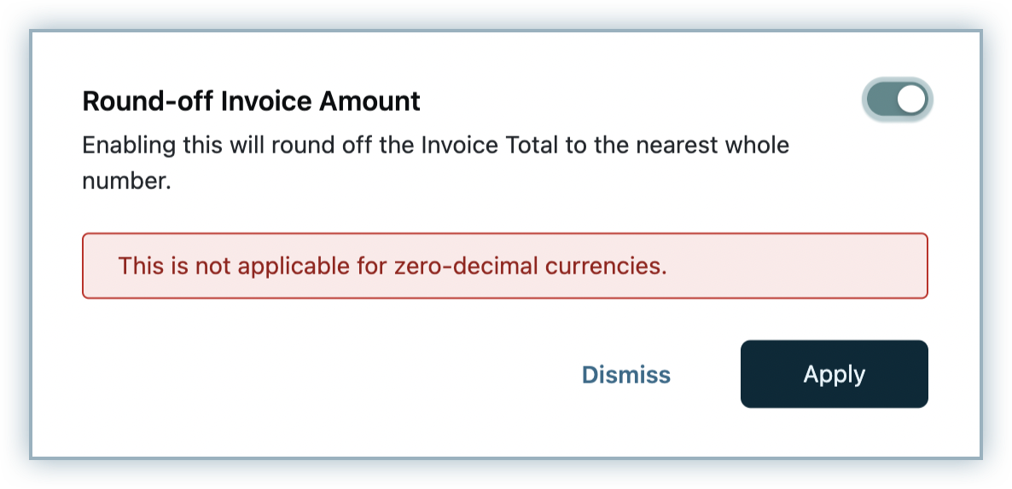Click the 'Enabling this will round off' description

pos(436,163)
